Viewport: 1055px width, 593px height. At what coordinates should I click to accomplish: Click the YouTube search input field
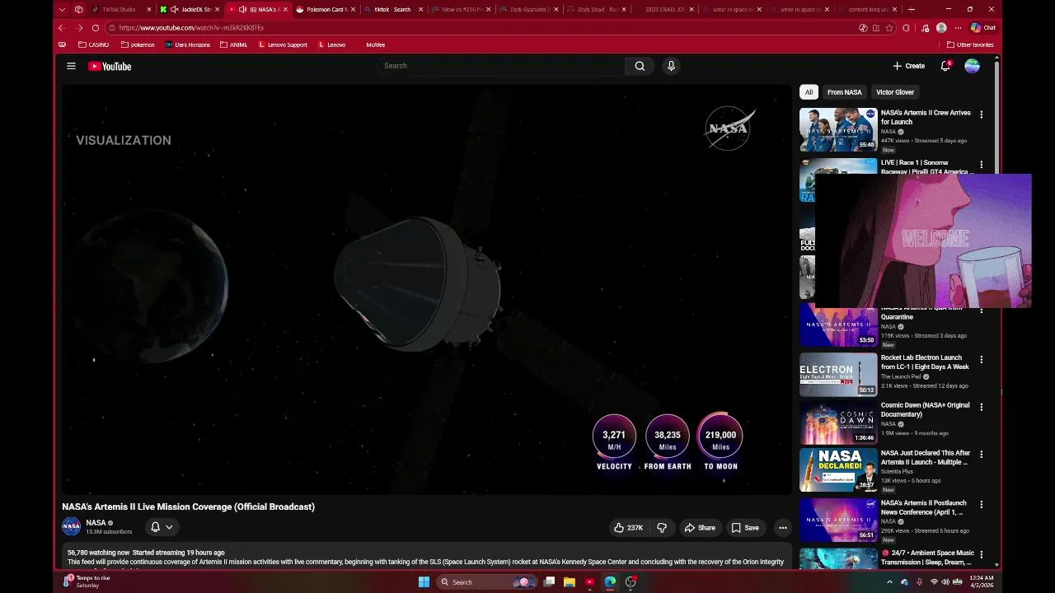click(x=501, y=66)
